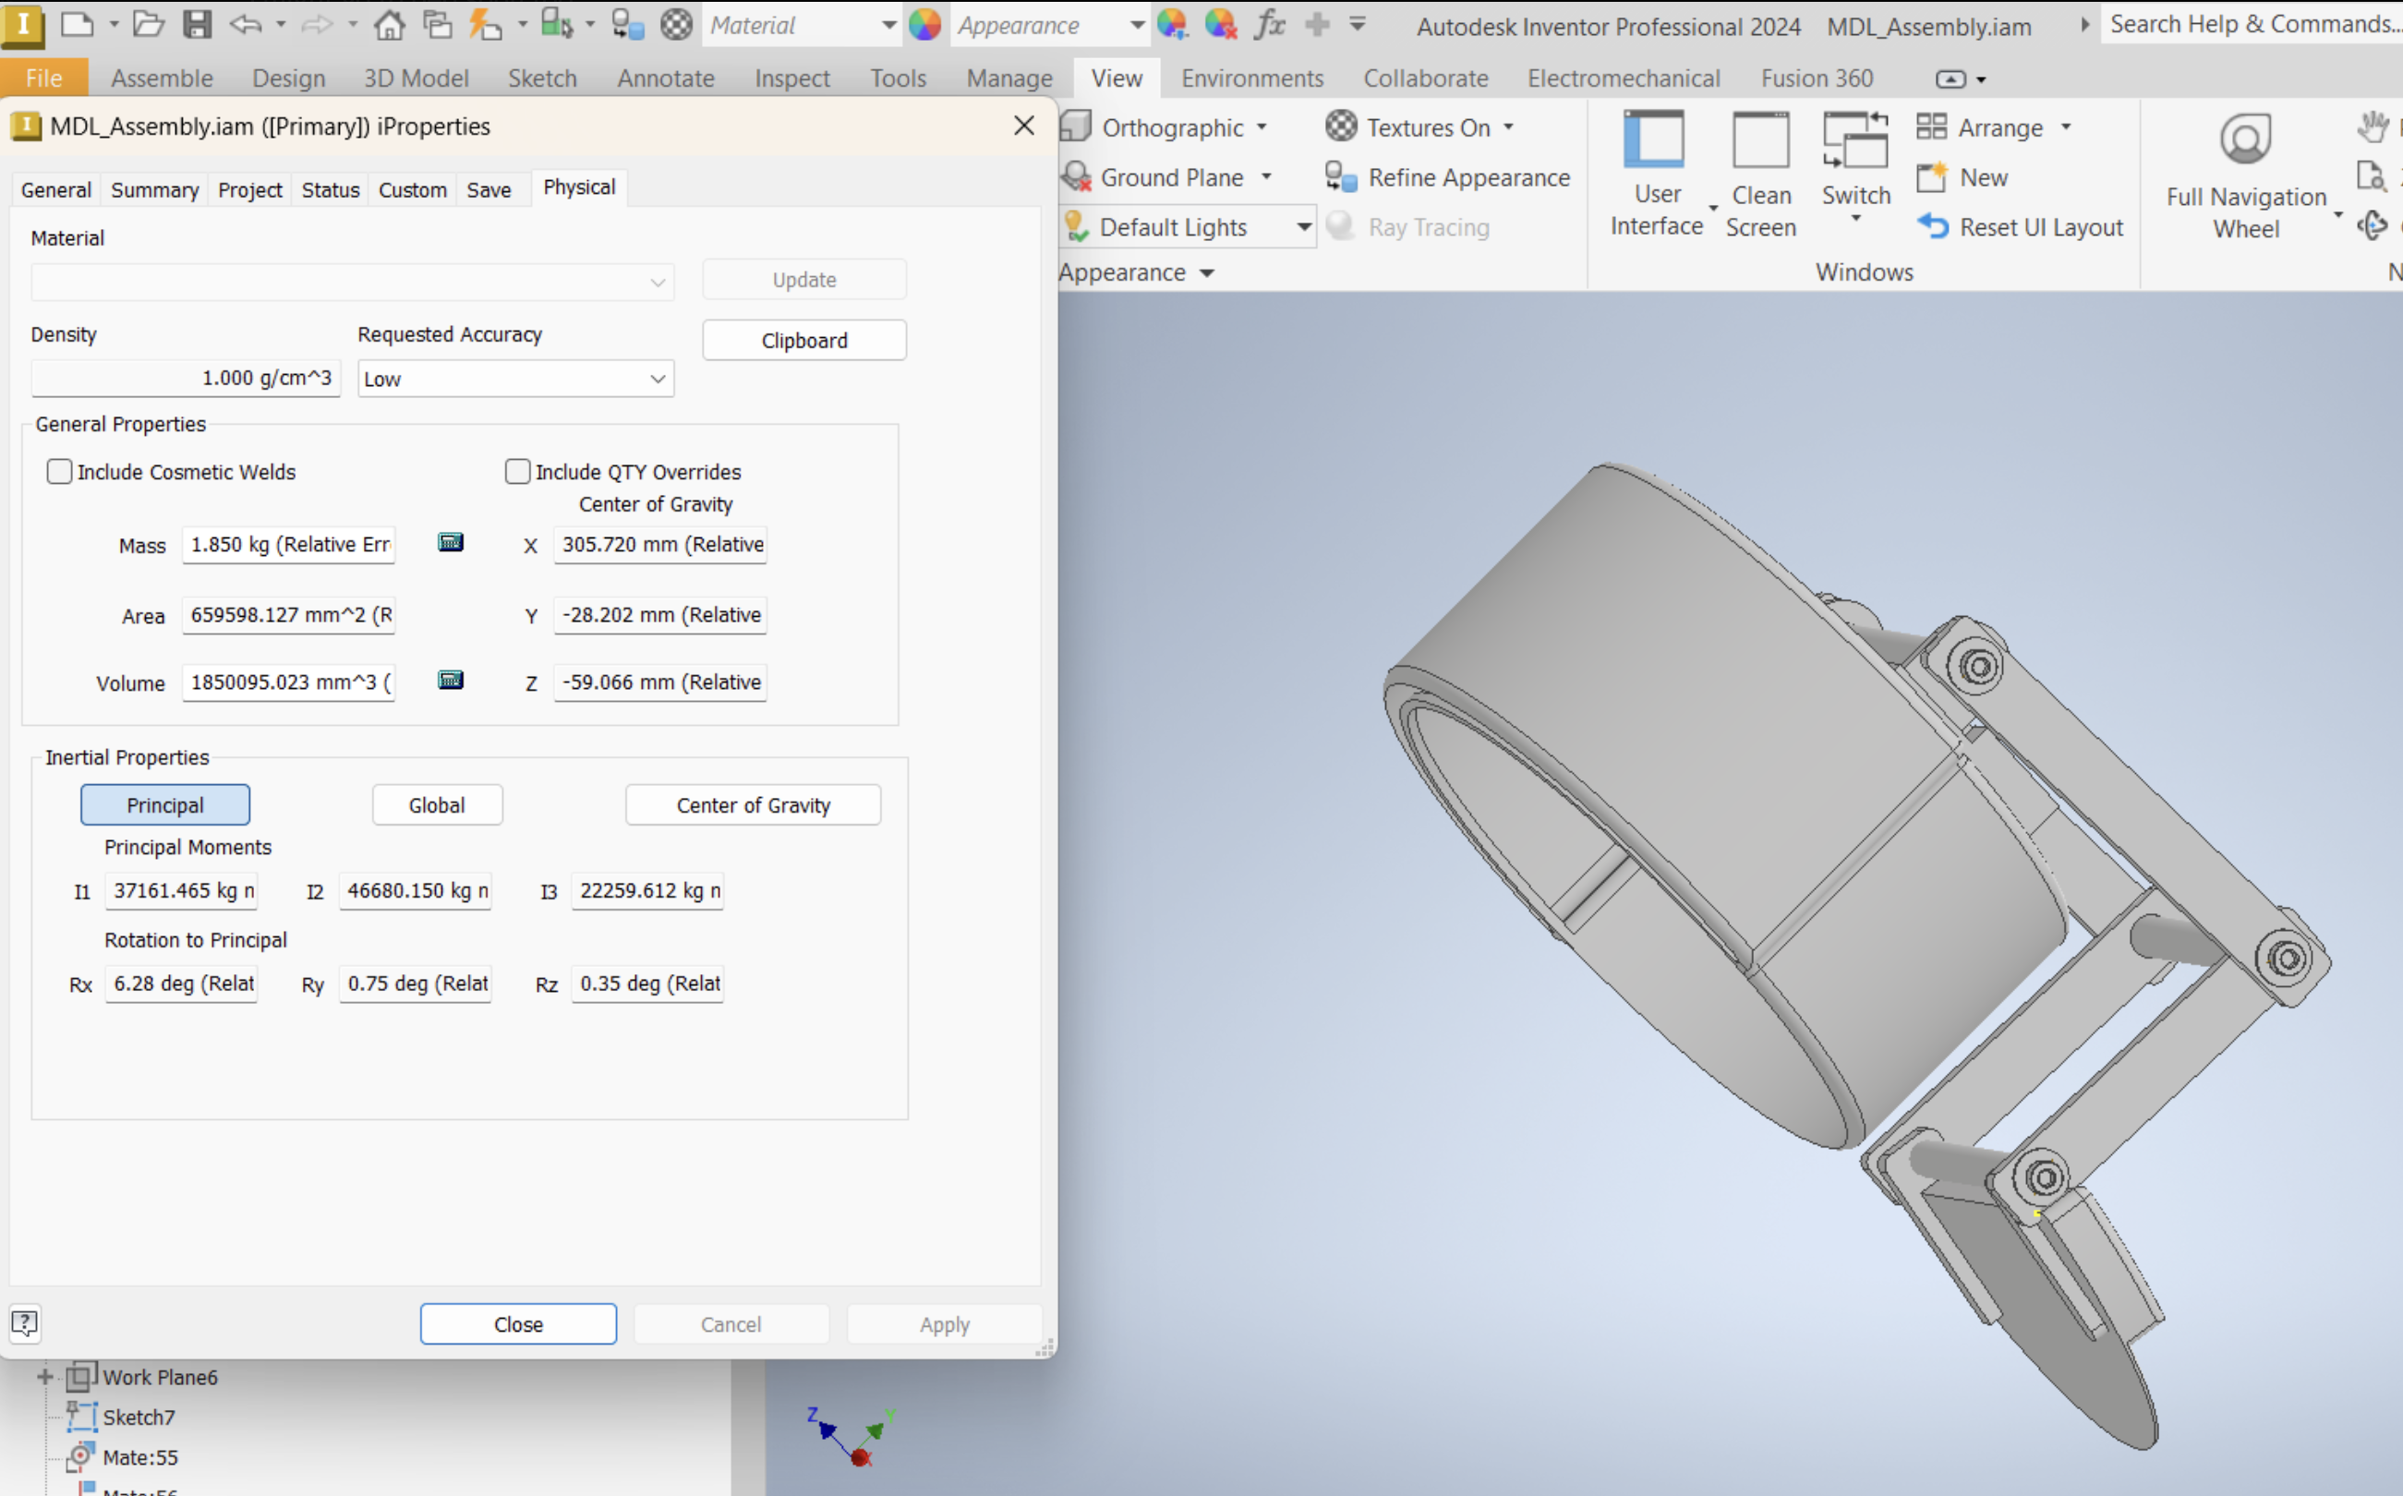Viewport: 2403px width, 1496px height.
Task: Switch to the Summary tab
Action: (x=154, y=190)
